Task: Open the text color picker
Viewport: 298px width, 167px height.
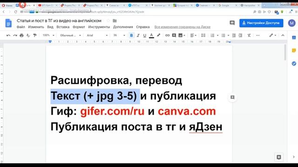Action: click(151, 35)
